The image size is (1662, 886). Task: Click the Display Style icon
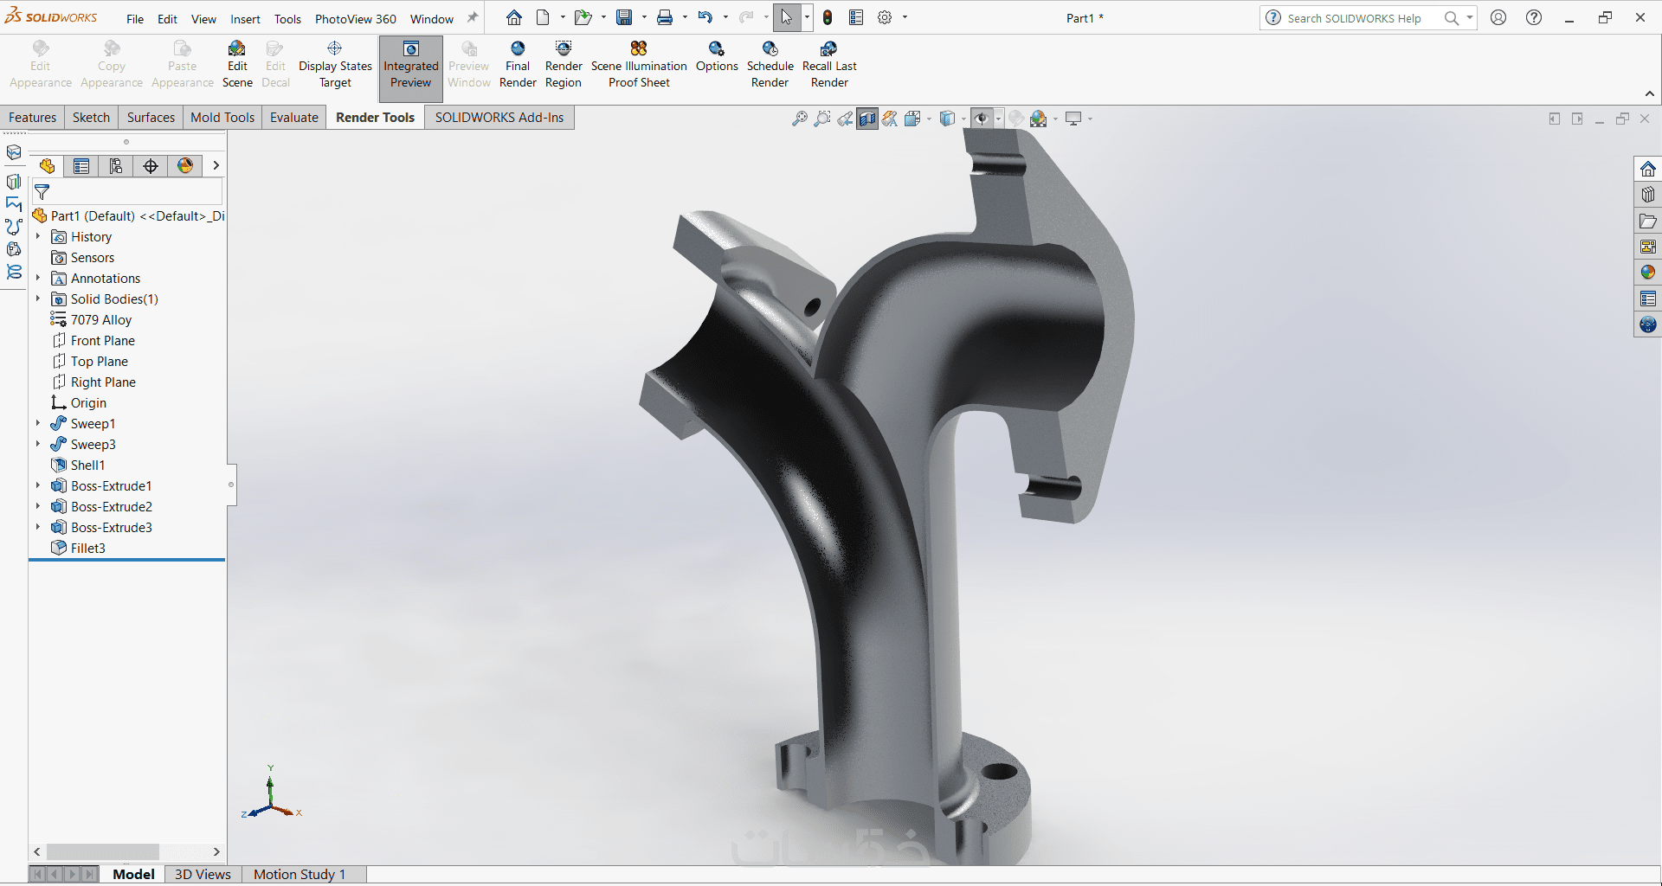pyautogui.click(x=948, y=119)
